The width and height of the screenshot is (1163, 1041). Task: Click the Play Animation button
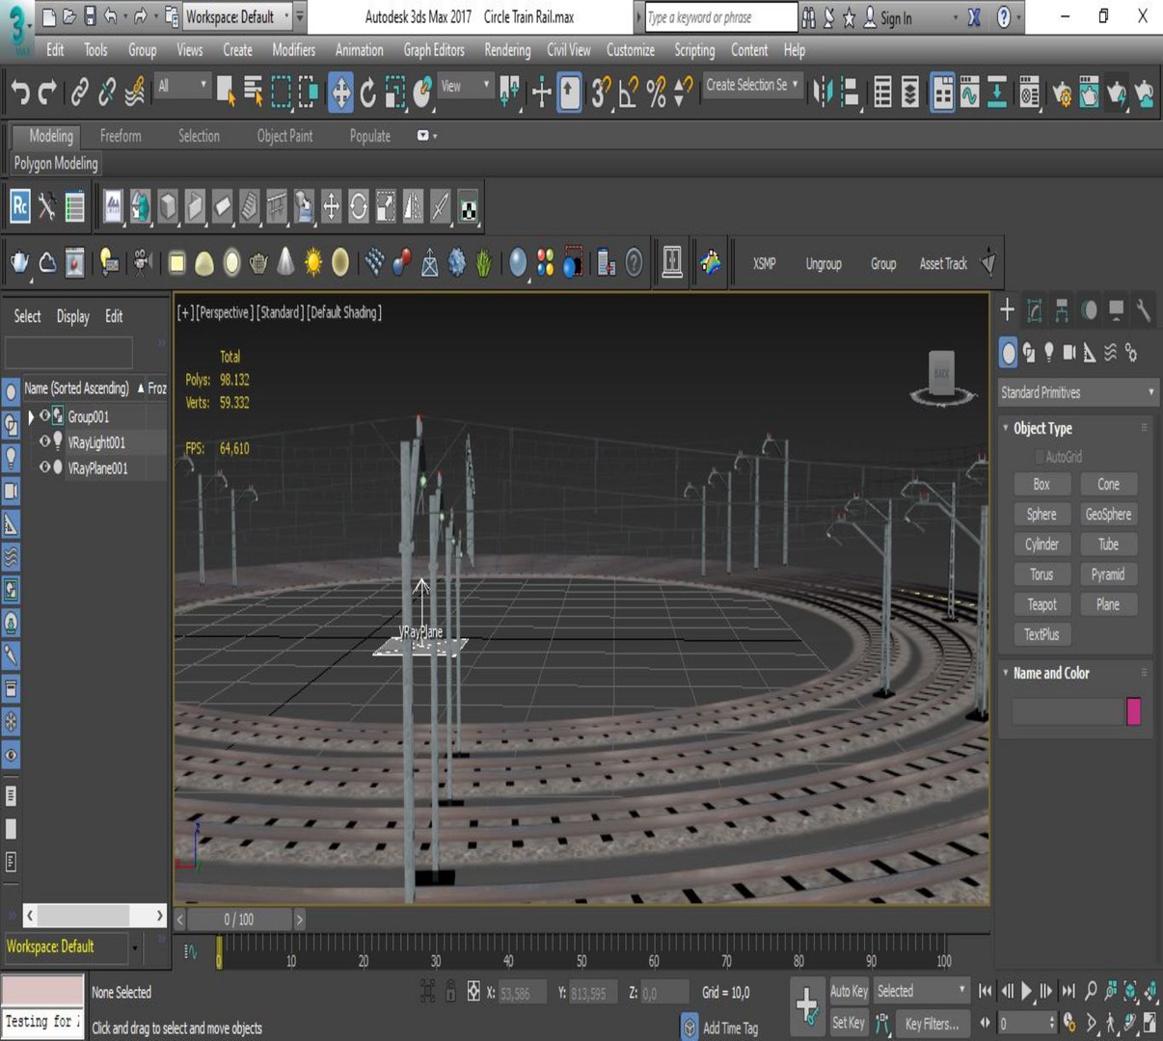point(1026,990)
